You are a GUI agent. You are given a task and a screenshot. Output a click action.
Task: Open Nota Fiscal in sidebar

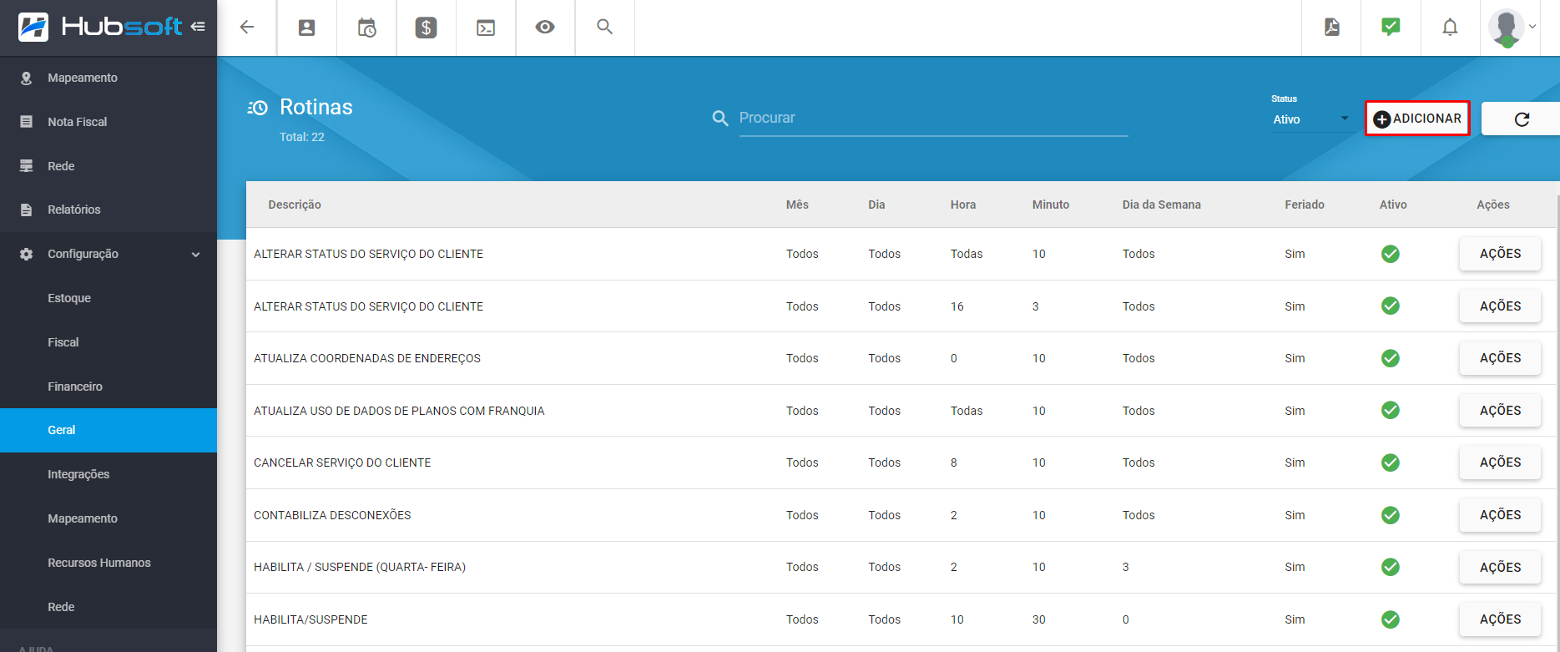click(x=109, y=122)
